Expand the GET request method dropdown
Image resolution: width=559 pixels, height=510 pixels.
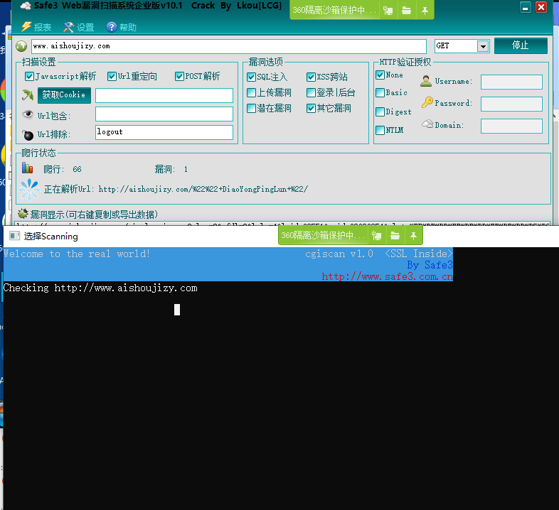(483, 46)
